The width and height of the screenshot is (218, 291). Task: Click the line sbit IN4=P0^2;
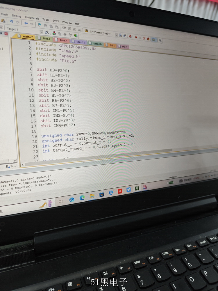coord(58,125)
